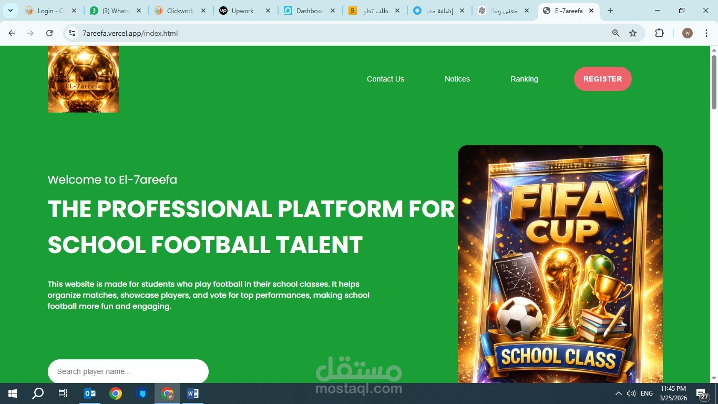This screenshot has width=718, height=404.
Task: Close the Dashboard tab
Action: click(x=333, y=11)
